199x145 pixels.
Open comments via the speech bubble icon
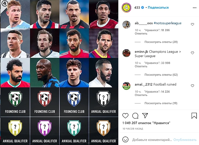click(135, 116)
